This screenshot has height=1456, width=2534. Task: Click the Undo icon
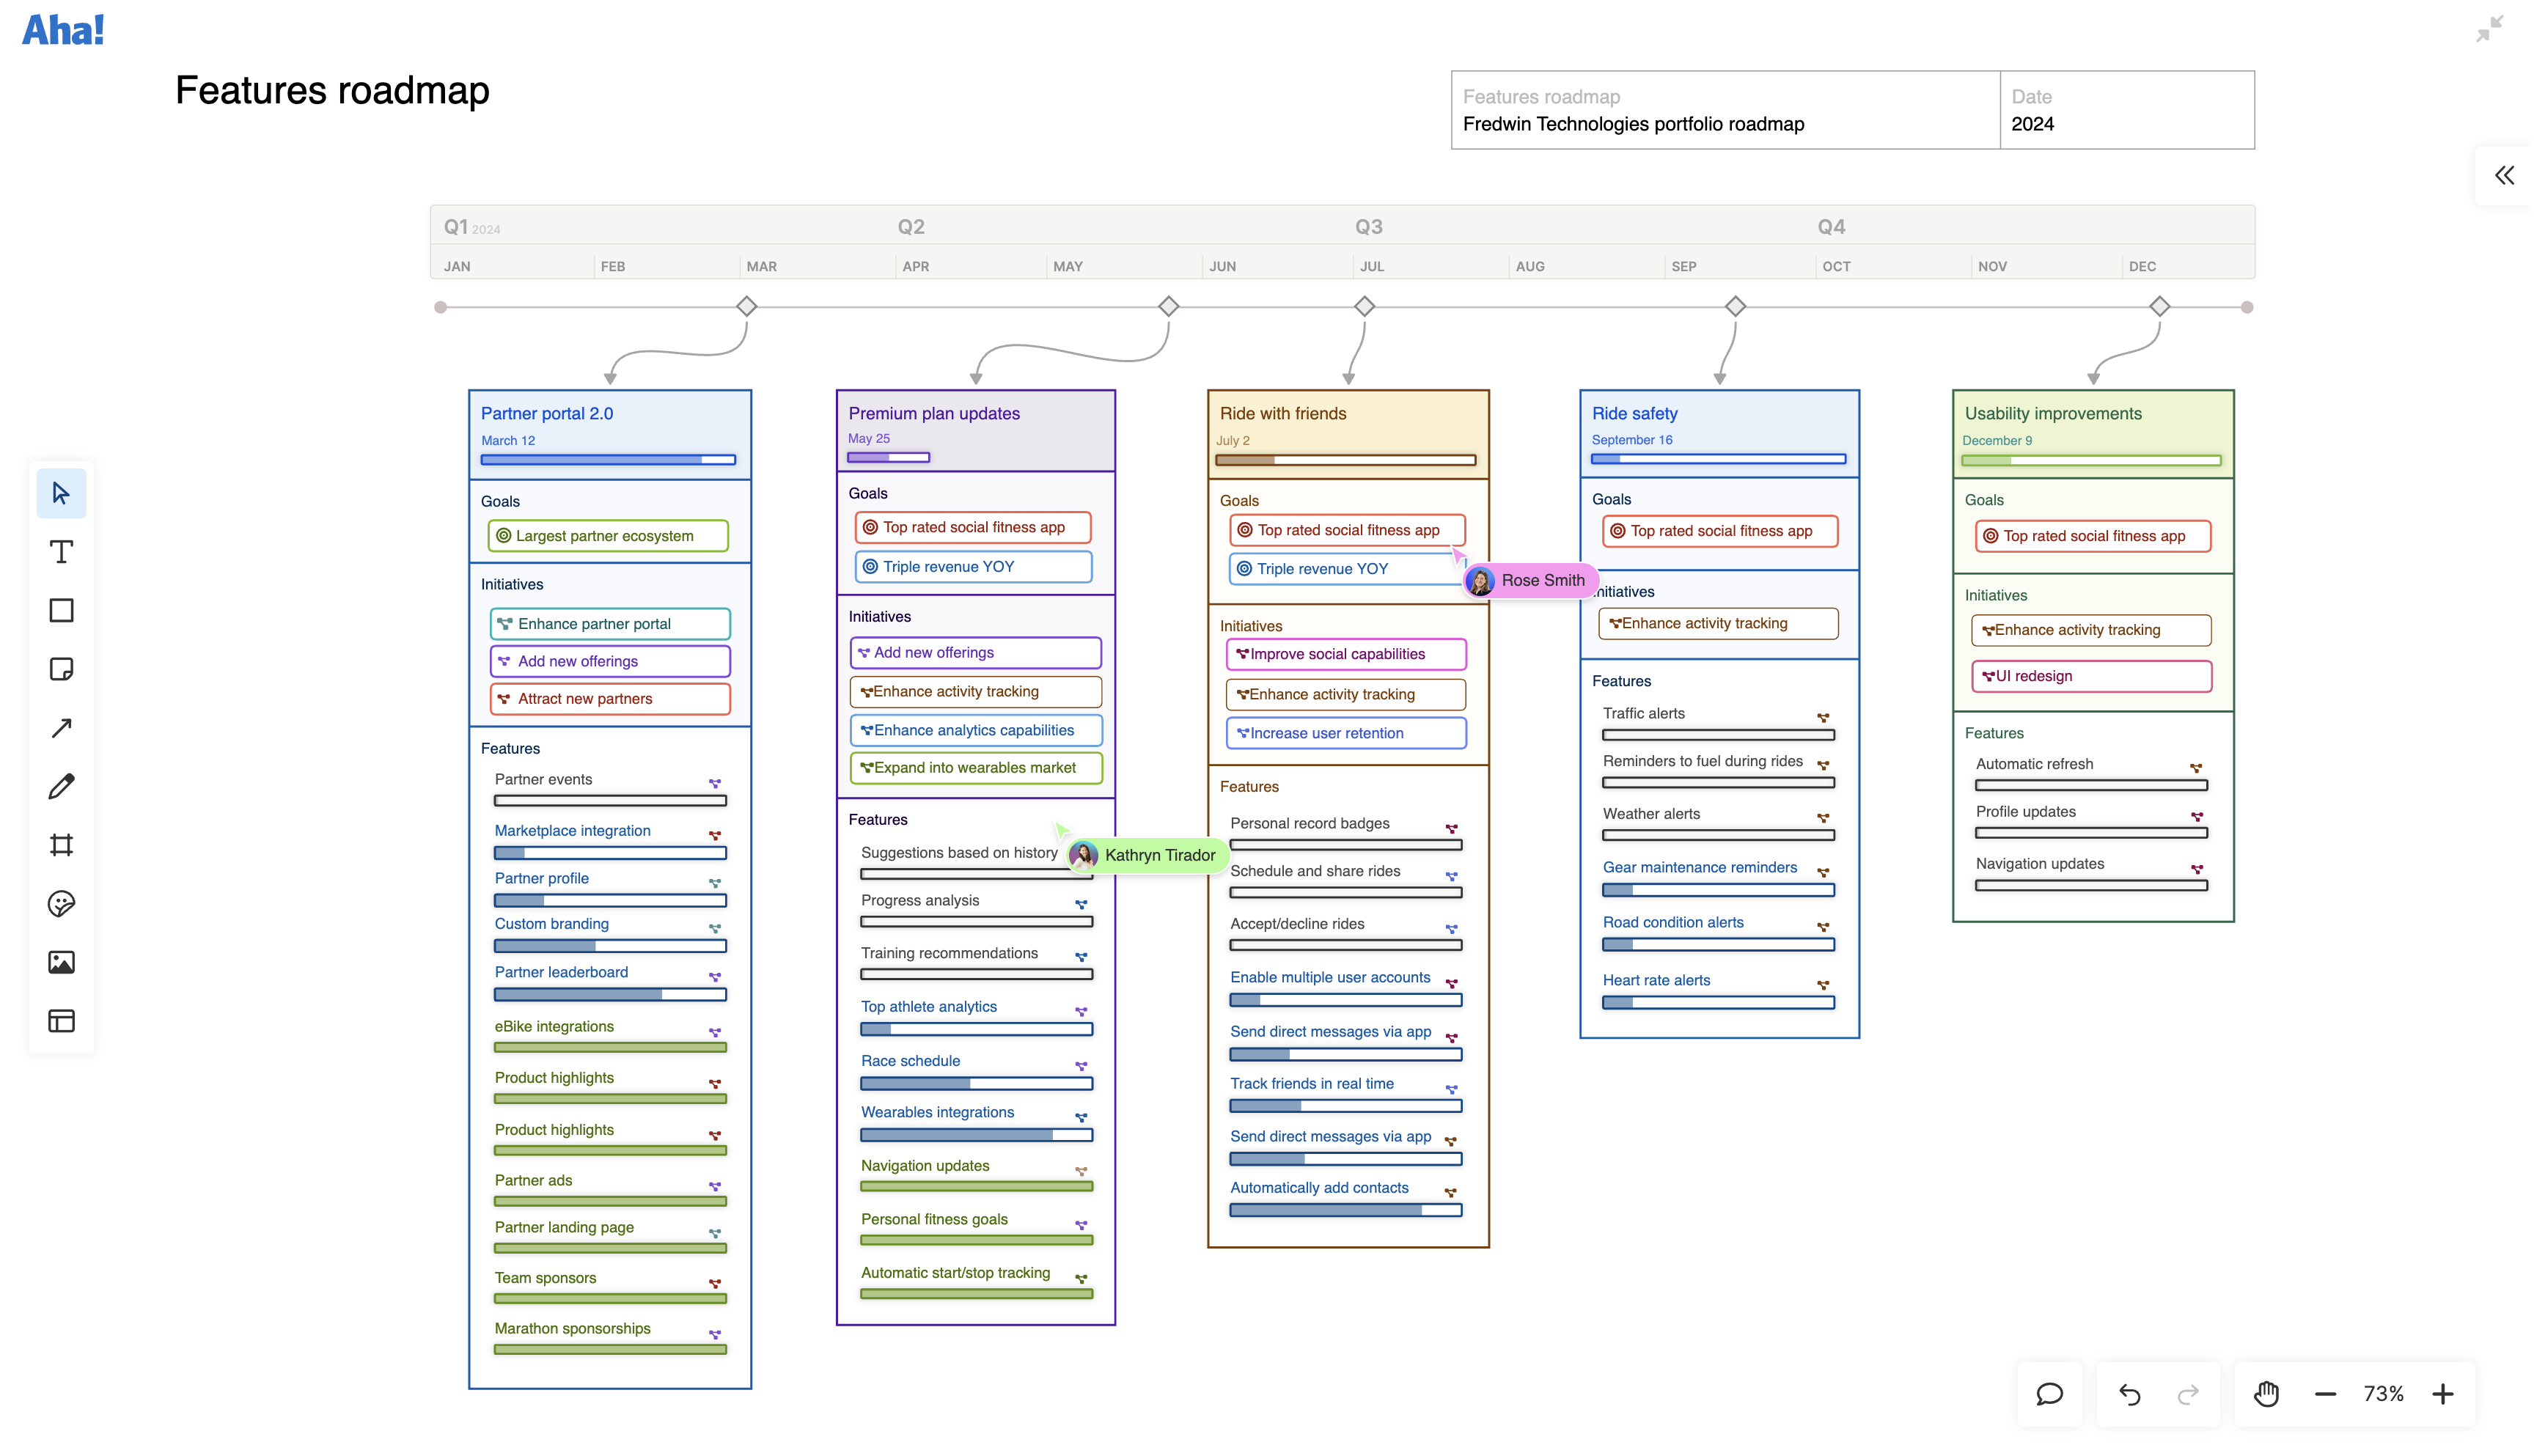pos(2130,1394)
